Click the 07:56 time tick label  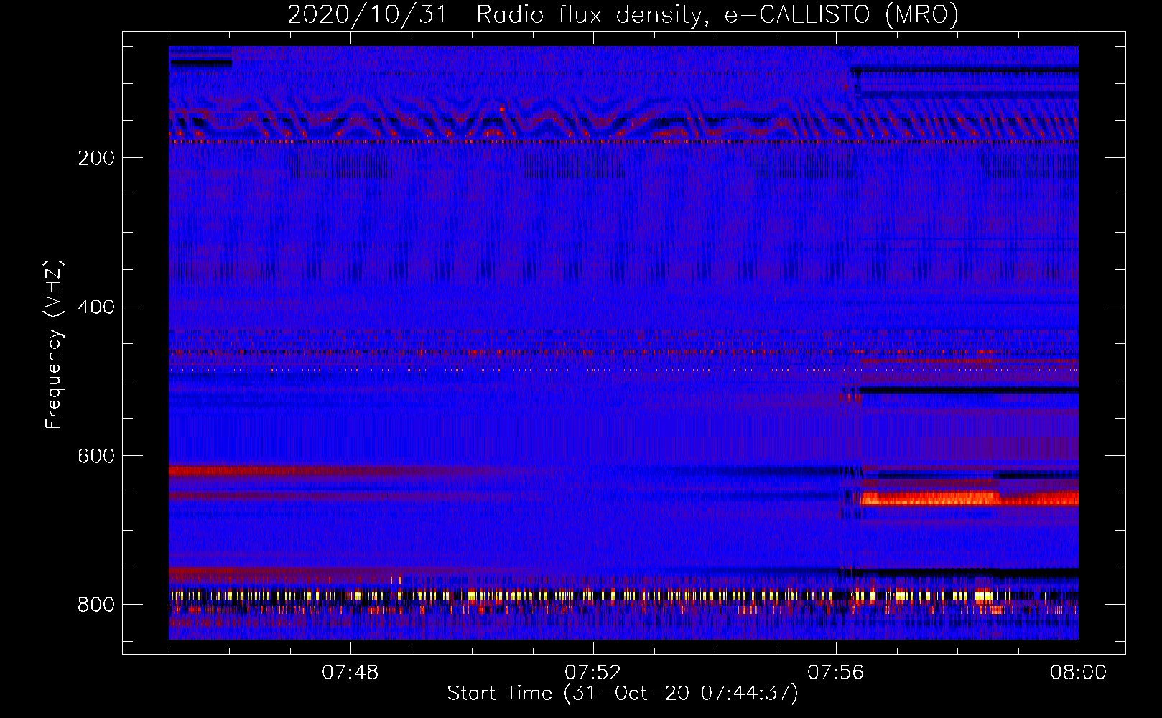835,673
